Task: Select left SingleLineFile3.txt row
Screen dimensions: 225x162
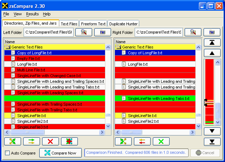Action: coord(55,127)
